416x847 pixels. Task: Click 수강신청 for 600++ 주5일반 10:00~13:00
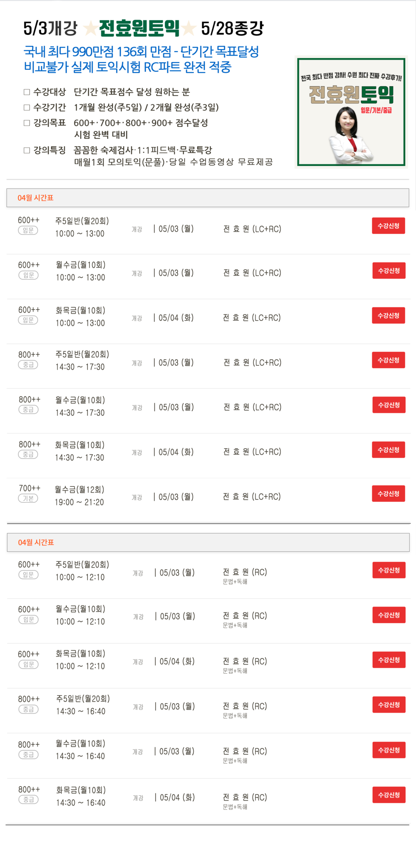pyautogui.click(x=389, y=226)
